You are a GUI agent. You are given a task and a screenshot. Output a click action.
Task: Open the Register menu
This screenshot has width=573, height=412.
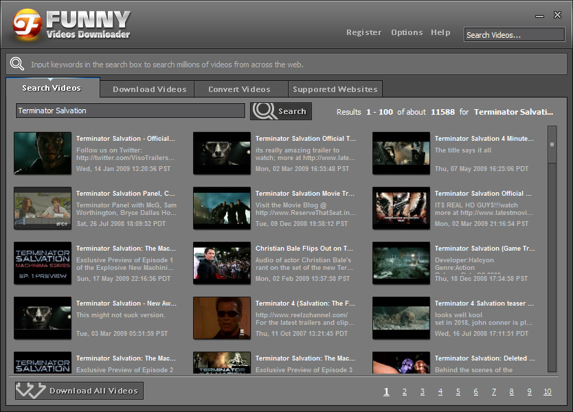click(x=363, y=32)
